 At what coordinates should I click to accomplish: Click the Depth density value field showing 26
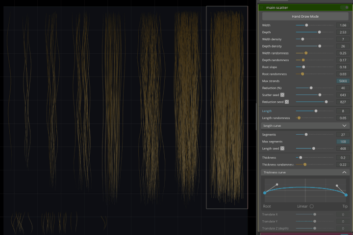pyautogui.click(x=343, y=46)
